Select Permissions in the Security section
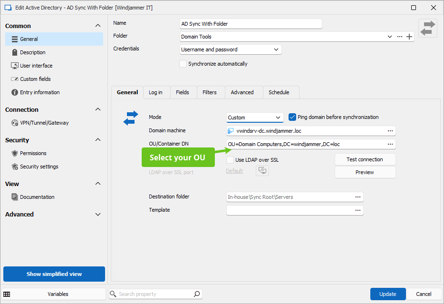The height and width of the screenshot is (304, 444). click(33, 153)
